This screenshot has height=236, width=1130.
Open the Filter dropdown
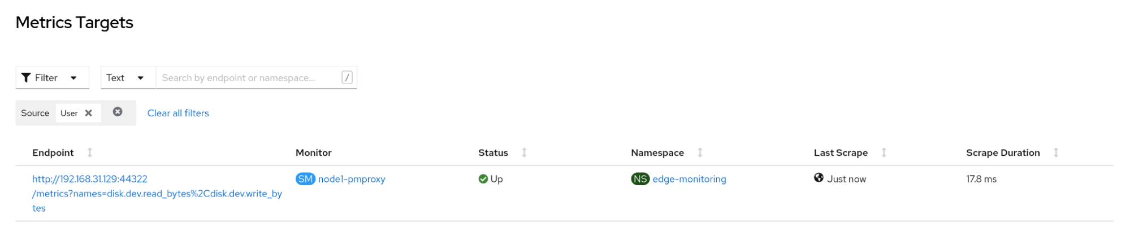tap(52, 78)
